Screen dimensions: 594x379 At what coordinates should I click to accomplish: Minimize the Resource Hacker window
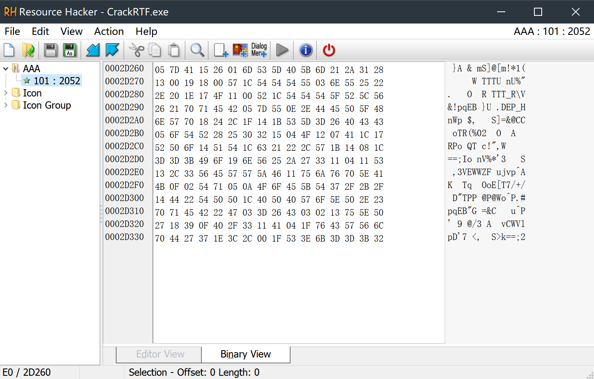pyautogui.click(x=501, y=12)
